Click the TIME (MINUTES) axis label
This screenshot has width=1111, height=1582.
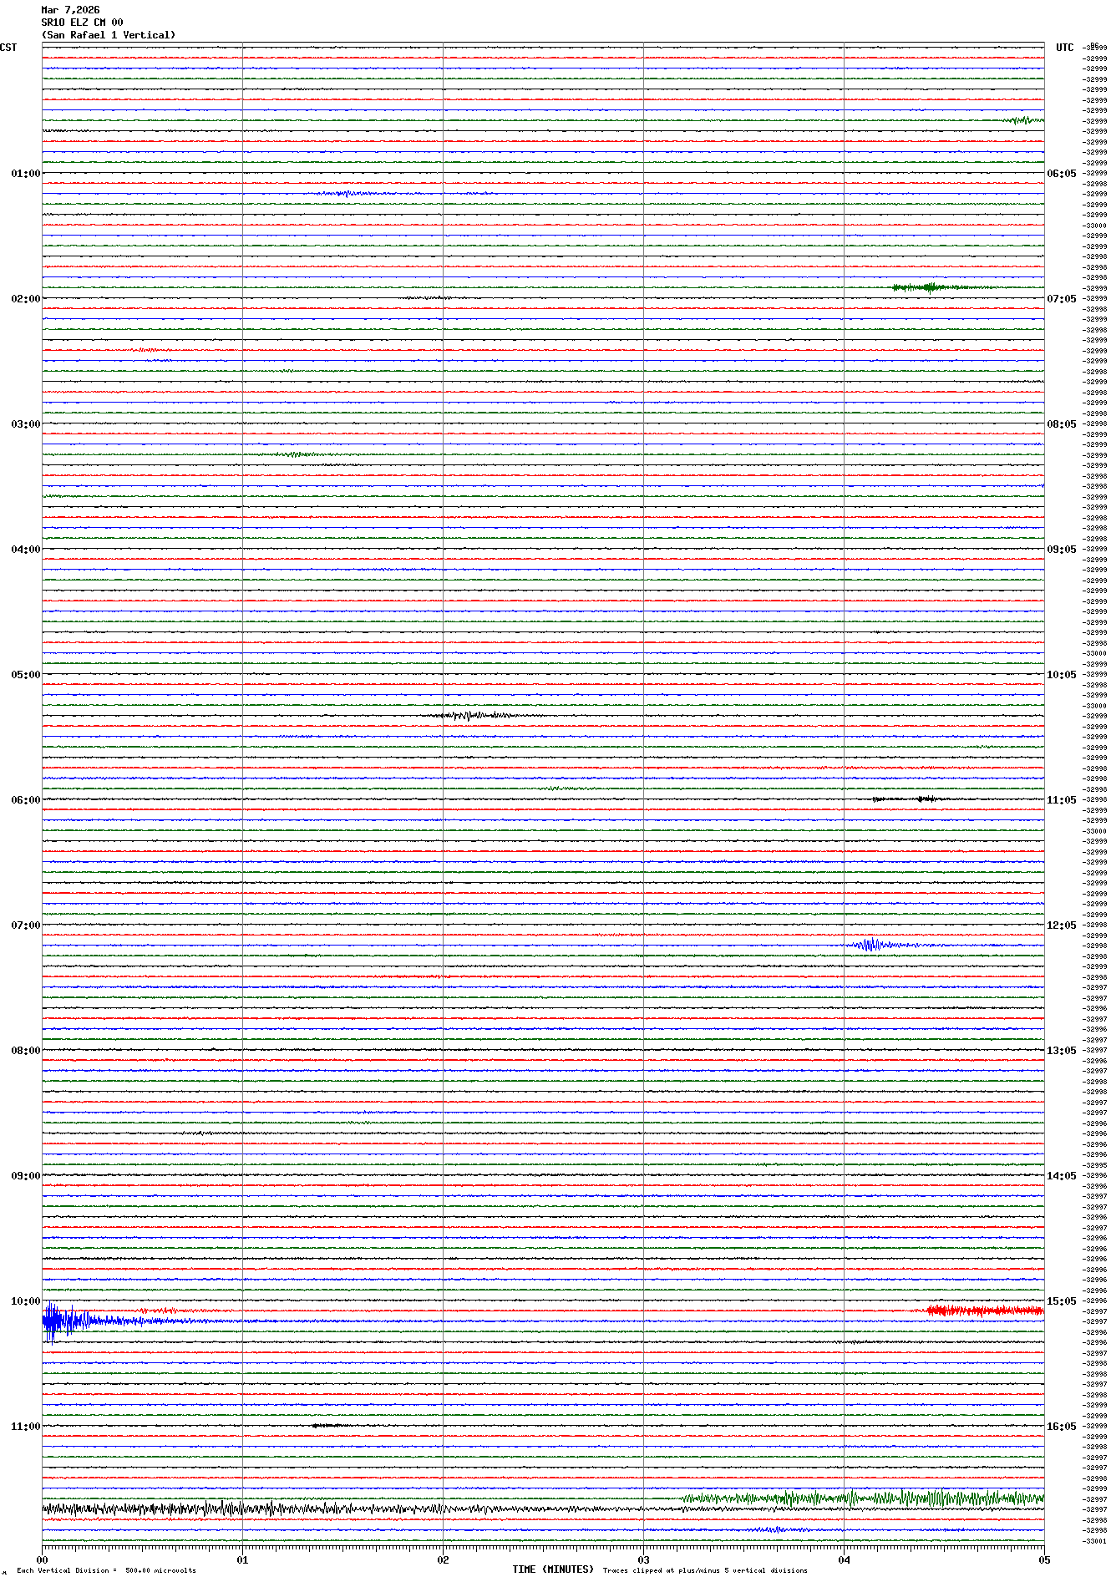click(553, 1569)
